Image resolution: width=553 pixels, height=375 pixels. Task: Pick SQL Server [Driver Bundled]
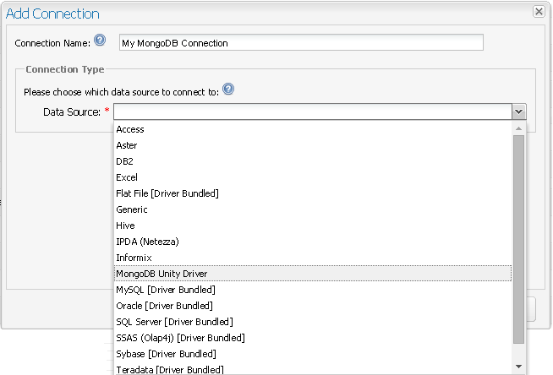(174, 322)
